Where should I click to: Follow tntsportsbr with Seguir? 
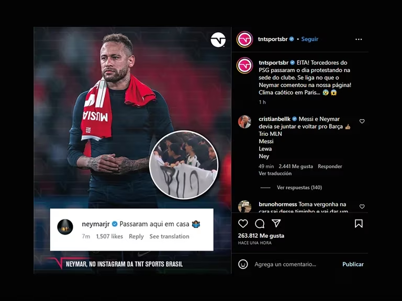click(309, 39)
